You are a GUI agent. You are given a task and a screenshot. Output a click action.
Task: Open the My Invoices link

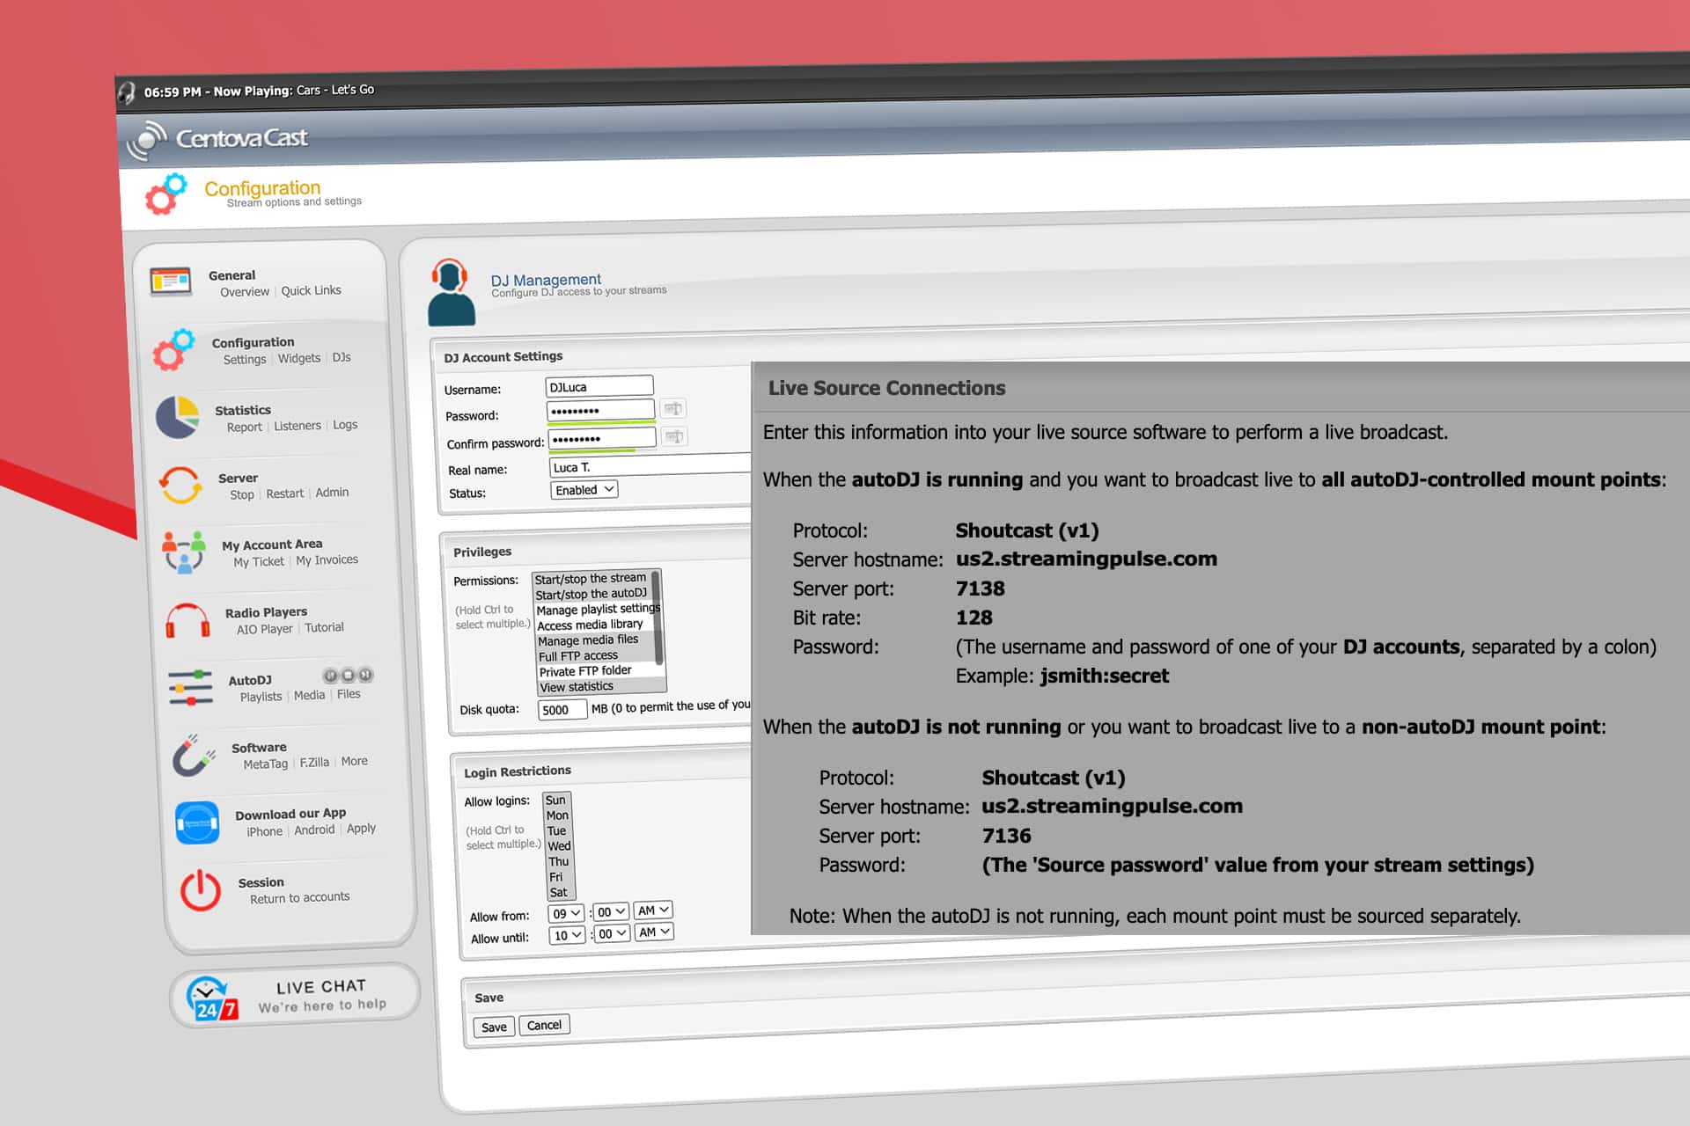tap(327, 559)
